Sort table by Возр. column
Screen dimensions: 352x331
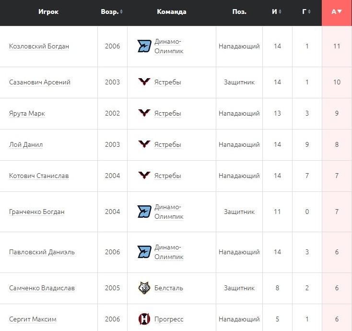112,12
